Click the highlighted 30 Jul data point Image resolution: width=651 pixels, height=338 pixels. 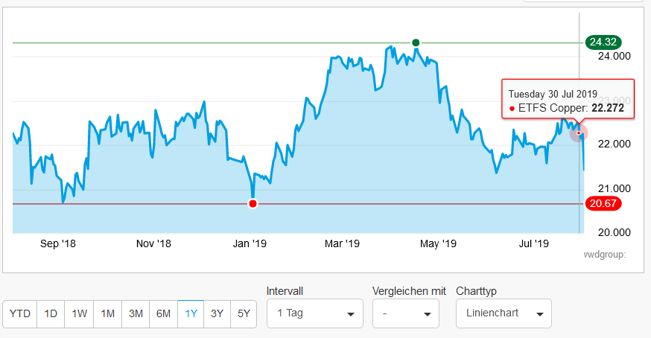pos(579,133)
